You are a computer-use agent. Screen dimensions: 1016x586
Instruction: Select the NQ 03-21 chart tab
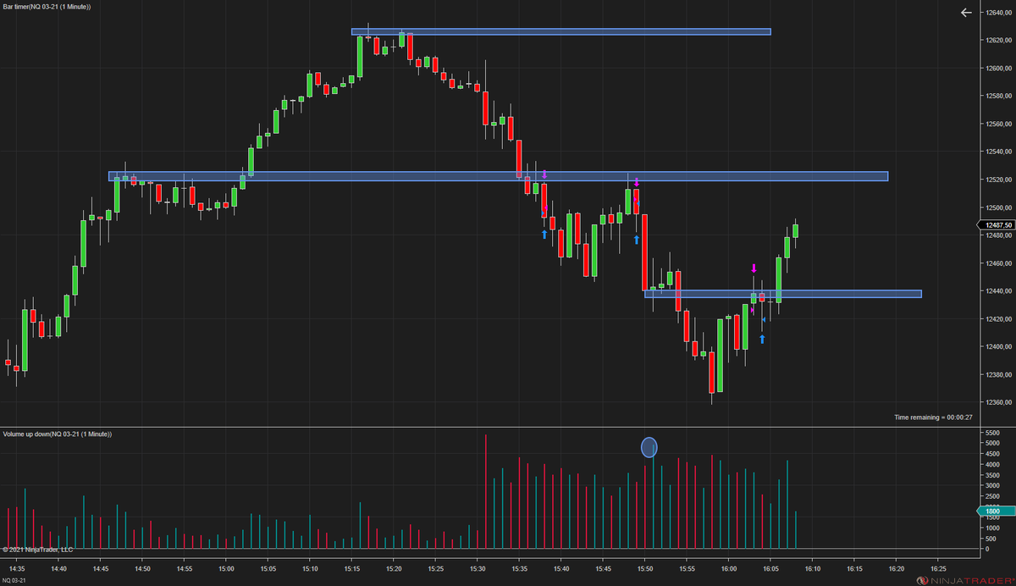point(14,580)
